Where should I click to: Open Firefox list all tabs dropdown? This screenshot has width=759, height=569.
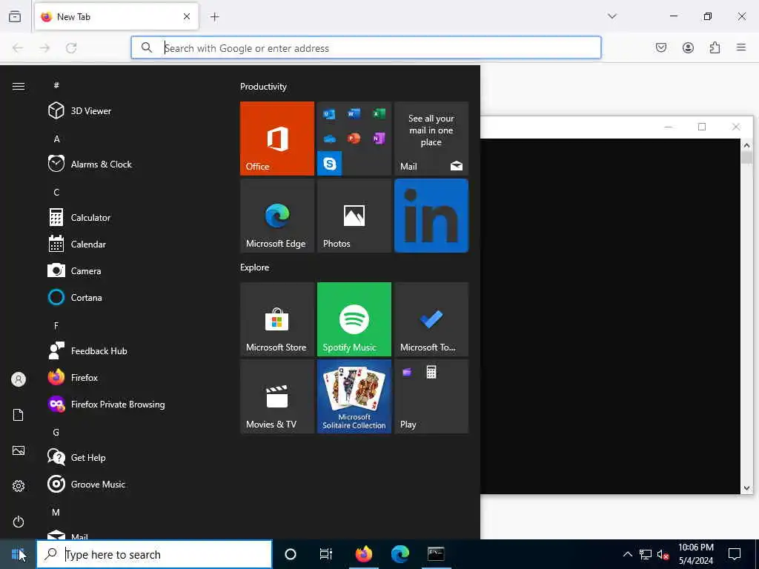[x=612, y=16]
